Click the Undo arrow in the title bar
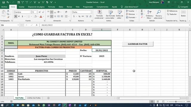Image resolution: width=191 pixels, height=107 pixels. 8,2
